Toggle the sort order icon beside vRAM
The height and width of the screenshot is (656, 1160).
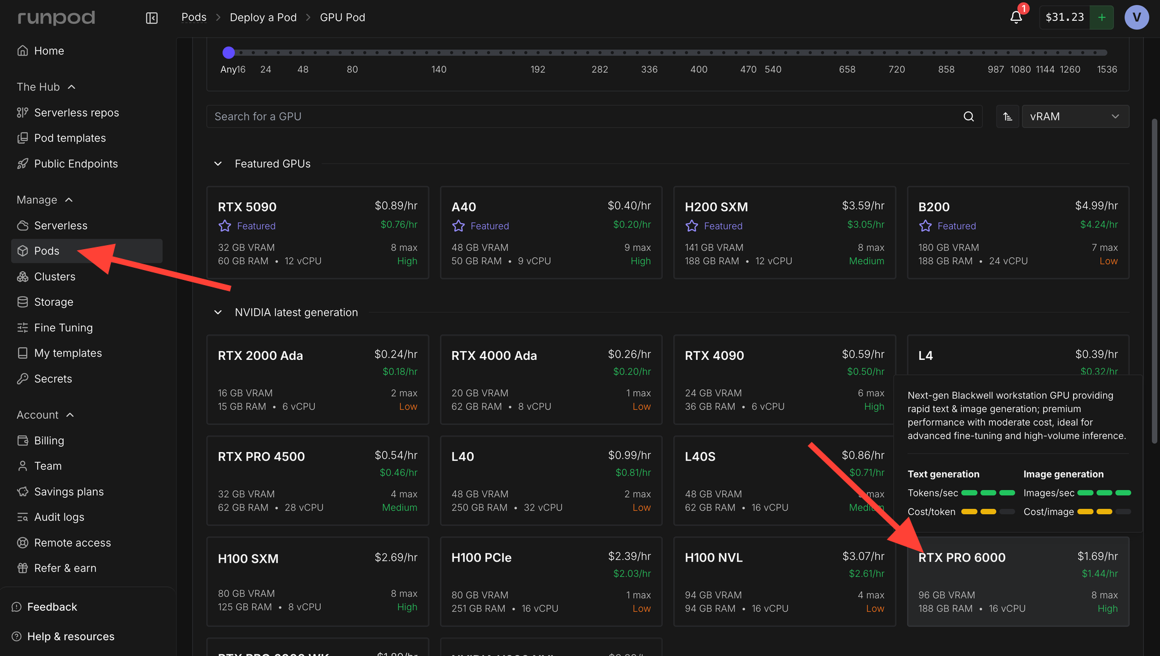(x=1007, y=116)
